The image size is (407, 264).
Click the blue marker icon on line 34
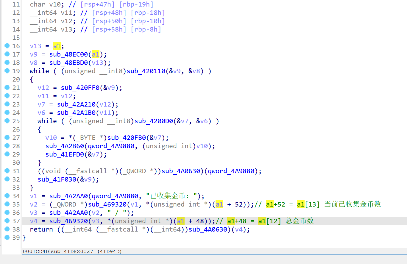pyautogui.click(x=7, y=196)
